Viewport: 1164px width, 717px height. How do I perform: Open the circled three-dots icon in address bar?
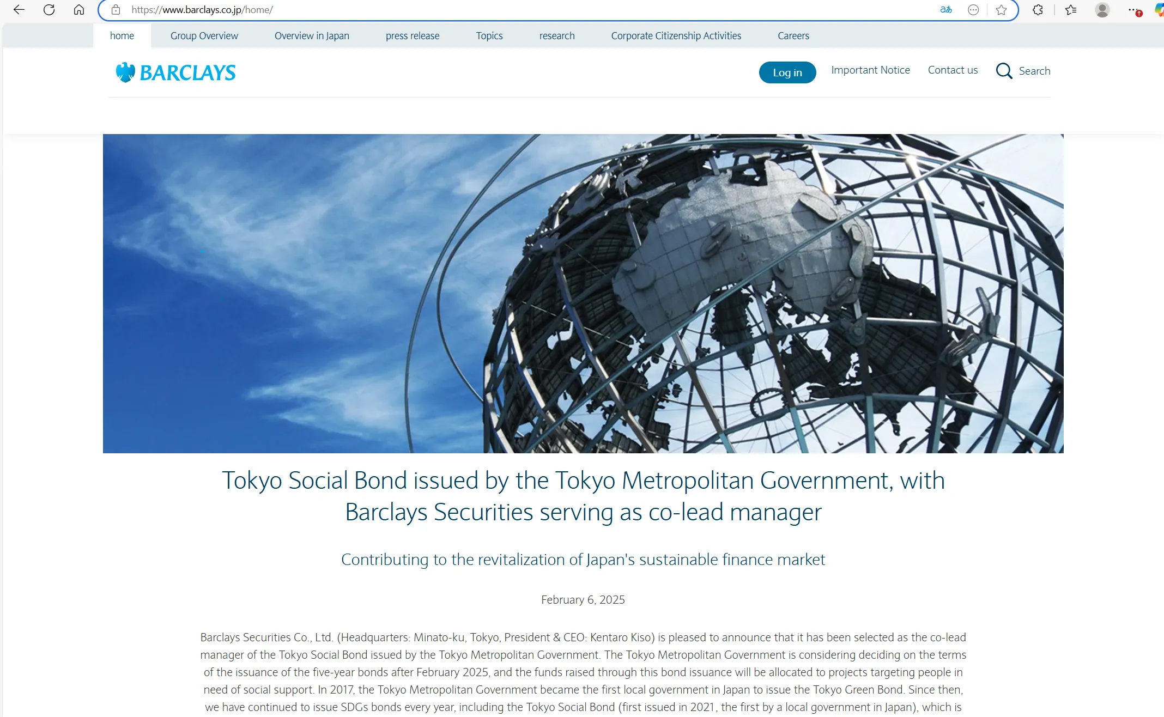pos(973,10)
